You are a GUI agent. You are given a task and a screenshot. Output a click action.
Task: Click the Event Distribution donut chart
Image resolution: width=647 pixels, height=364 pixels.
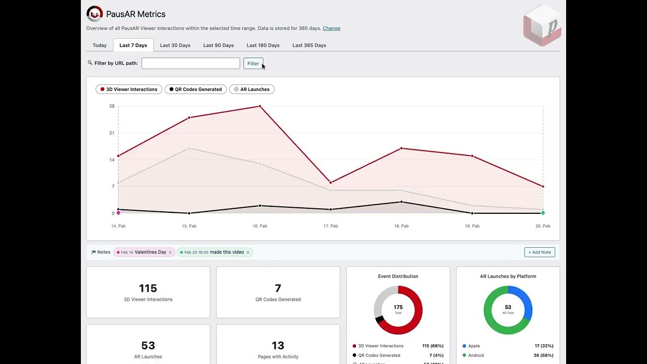pos(398,310)
